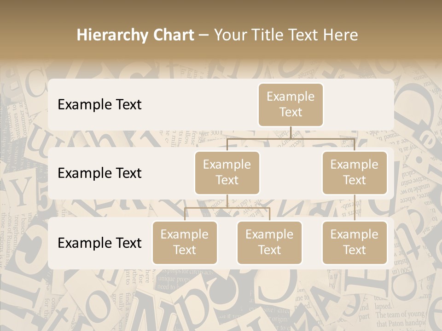Click the bottom row "Example Text" label

(99, 243)
